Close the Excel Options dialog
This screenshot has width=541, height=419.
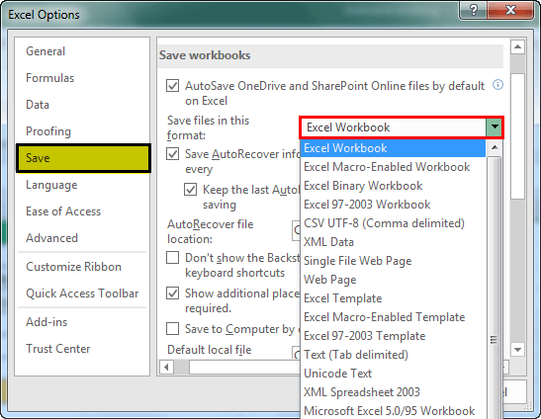click(x=510, y=10)
